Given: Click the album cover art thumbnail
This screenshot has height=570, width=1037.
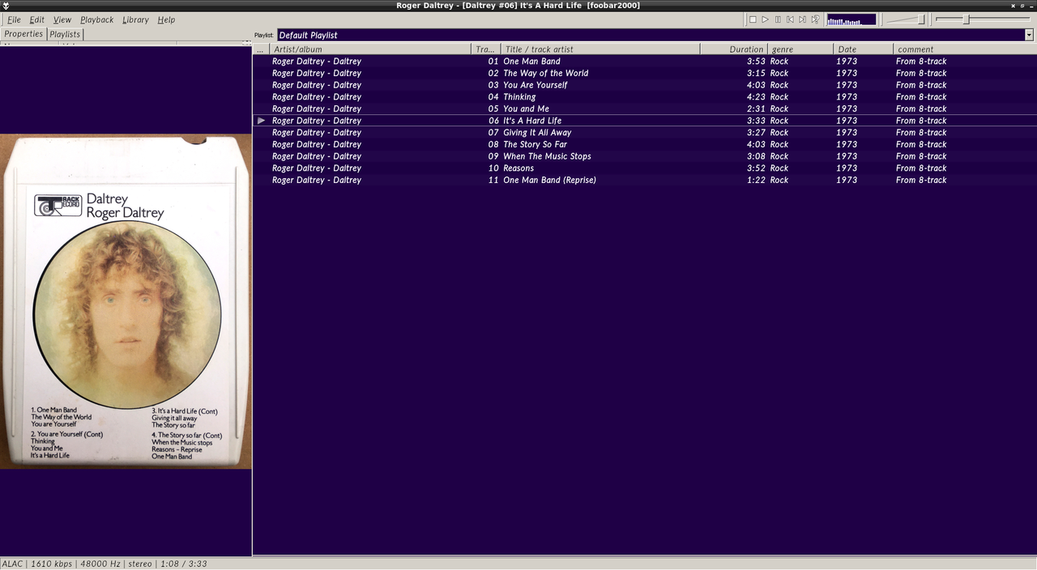Looking at the screenshot, I should [x=126, y=301].
